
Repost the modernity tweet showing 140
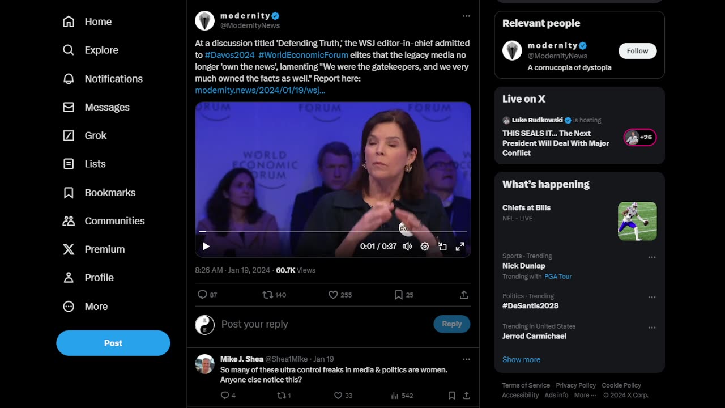[267, 295]
